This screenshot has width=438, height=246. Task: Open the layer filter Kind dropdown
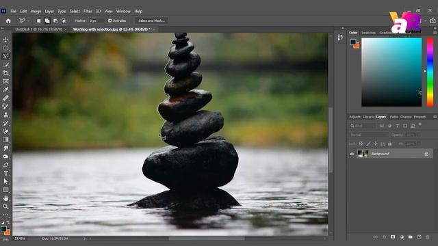coord(362,126)
